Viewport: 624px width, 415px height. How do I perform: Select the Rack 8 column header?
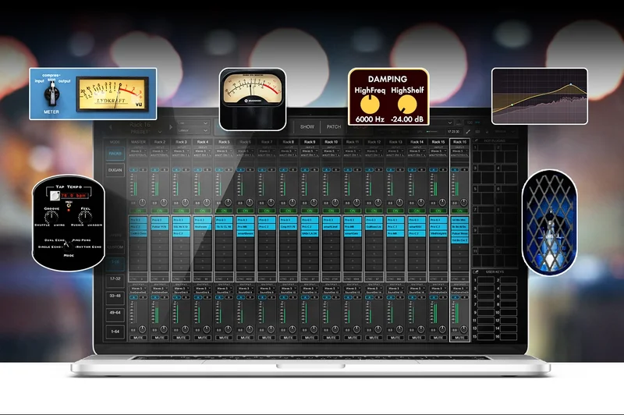[x=288, y=142]
